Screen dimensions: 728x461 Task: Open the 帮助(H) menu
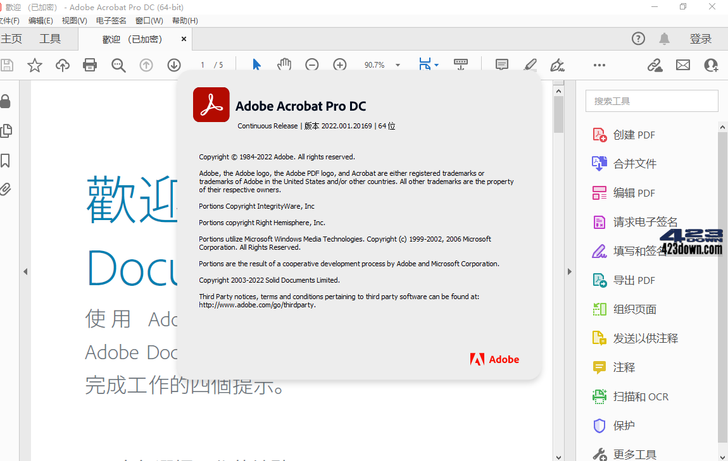point(185,20)
